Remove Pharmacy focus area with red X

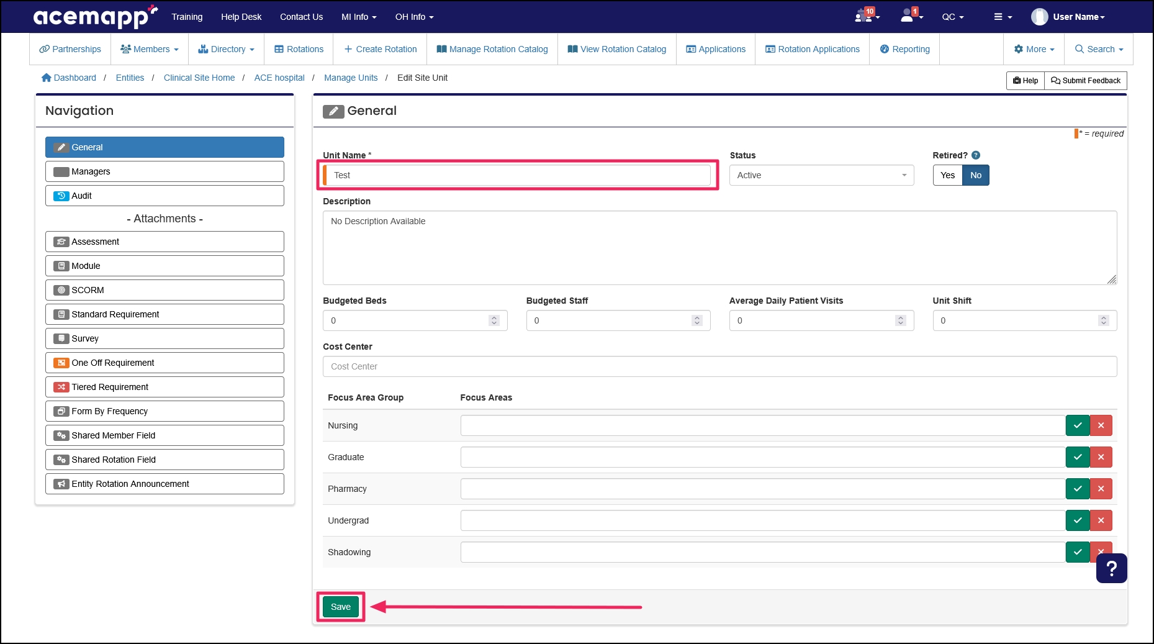1101,489
